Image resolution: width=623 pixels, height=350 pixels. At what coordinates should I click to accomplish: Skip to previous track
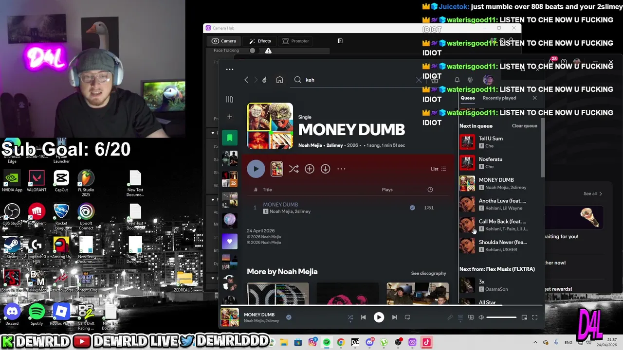point(363,317)
